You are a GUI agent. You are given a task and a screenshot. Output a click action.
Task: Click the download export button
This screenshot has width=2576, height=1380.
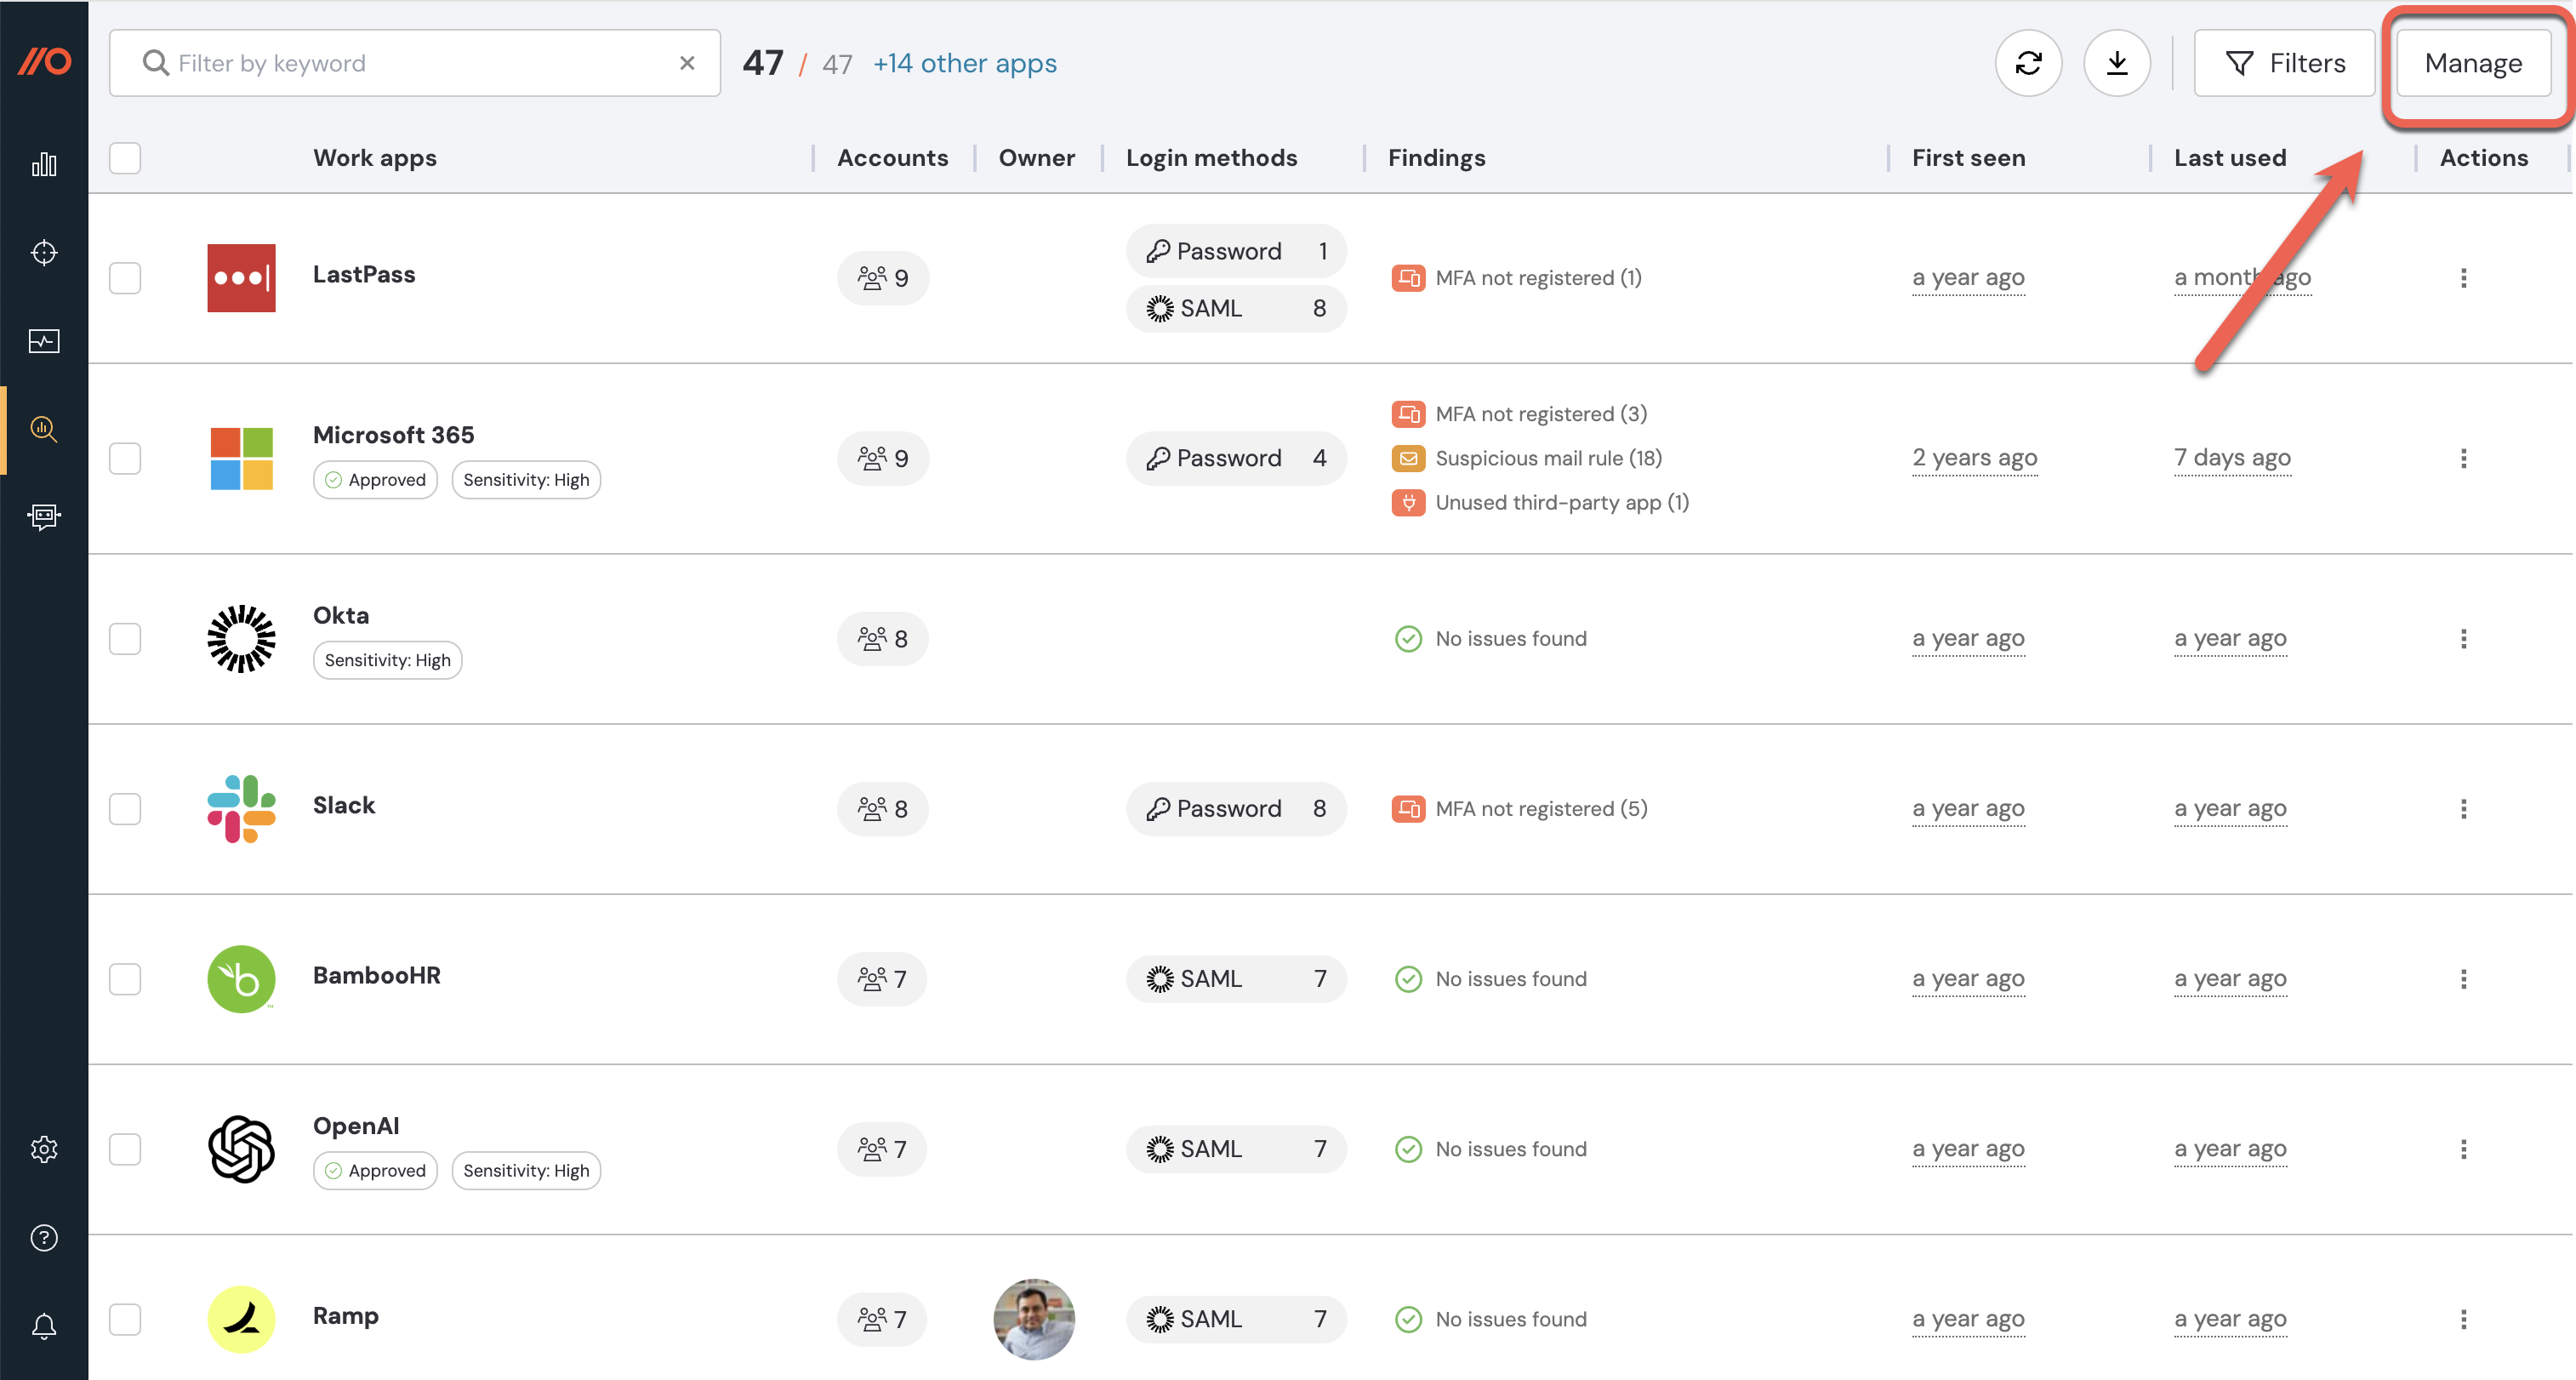2116,63
